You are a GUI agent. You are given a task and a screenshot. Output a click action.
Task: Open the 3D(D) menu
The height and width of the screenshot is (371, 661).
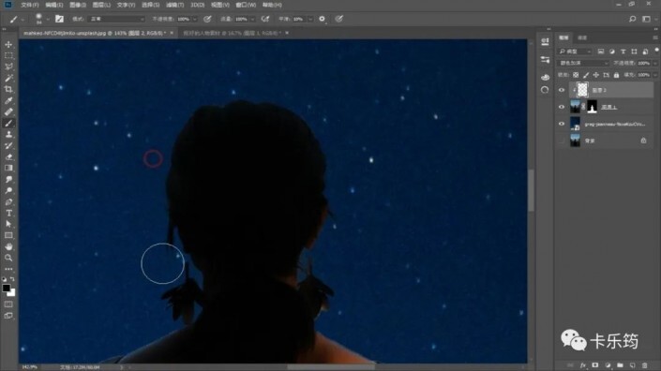(197, 5)
